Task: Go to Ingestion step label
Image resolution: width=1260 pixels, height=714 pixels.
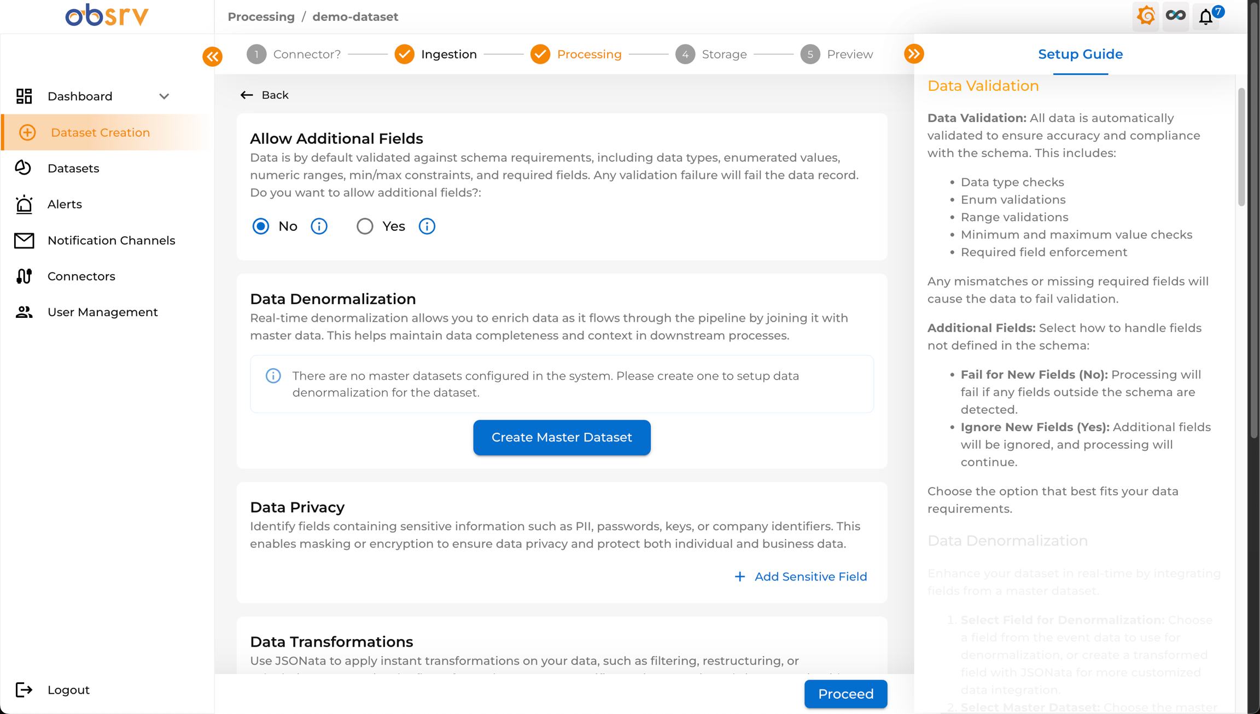Action: [449, 54]
